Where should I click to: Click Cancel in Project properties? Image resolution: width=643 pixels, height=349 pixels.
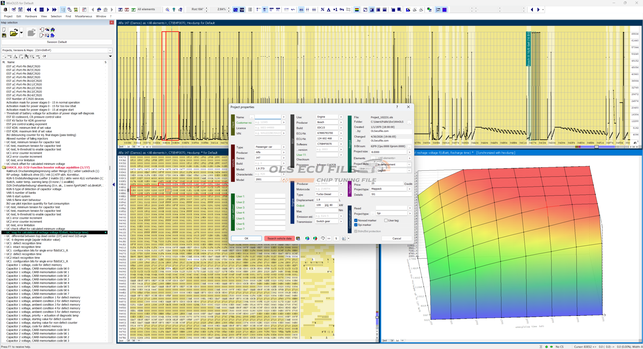point(397,238)
